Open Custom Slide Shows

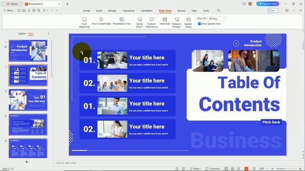(x=152, y=22)
